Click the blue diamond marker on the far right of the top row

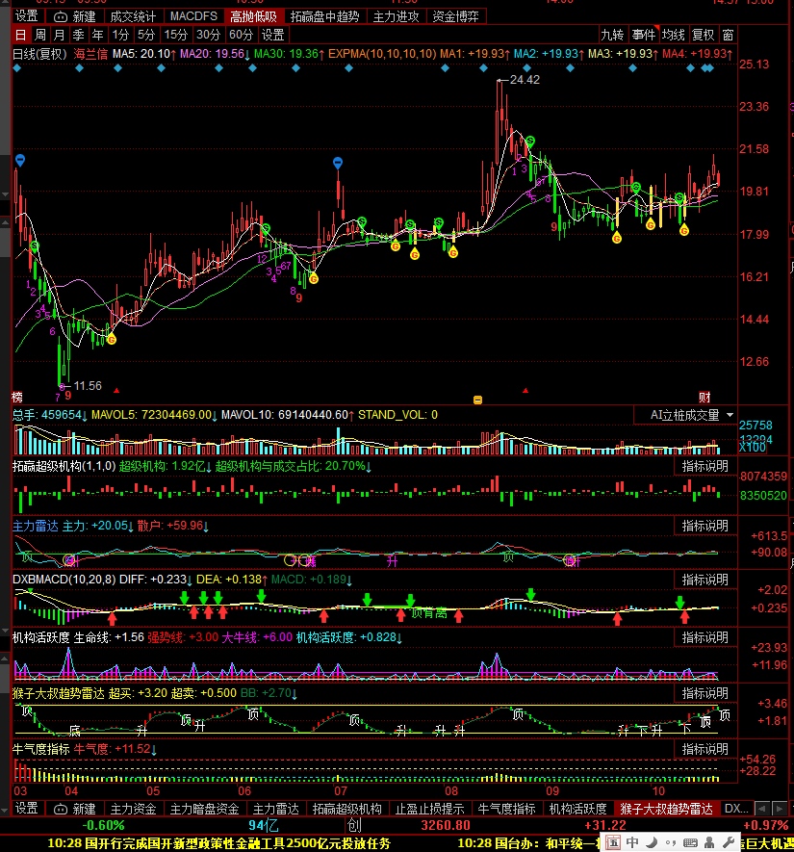(x=710, y=68)
